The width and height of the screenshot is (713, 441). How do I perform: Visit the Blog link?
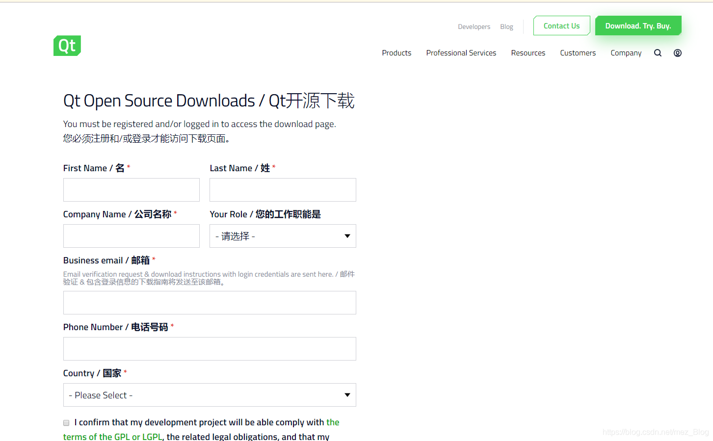tap(506, 26)
